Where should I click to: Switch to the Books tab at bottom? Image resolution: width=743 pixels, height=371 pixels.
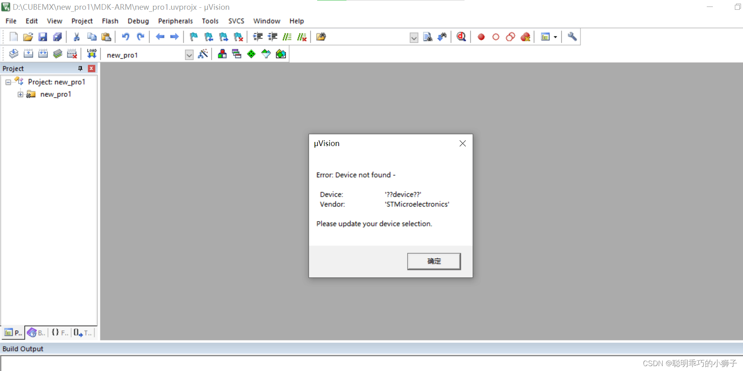click(x=36, y=333)
